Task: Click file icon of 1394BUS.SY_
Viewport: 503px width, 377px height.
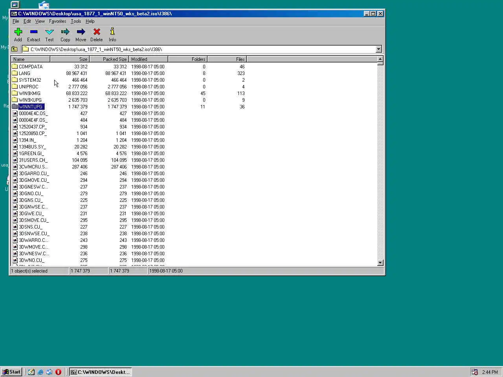Action: point(15,146)
